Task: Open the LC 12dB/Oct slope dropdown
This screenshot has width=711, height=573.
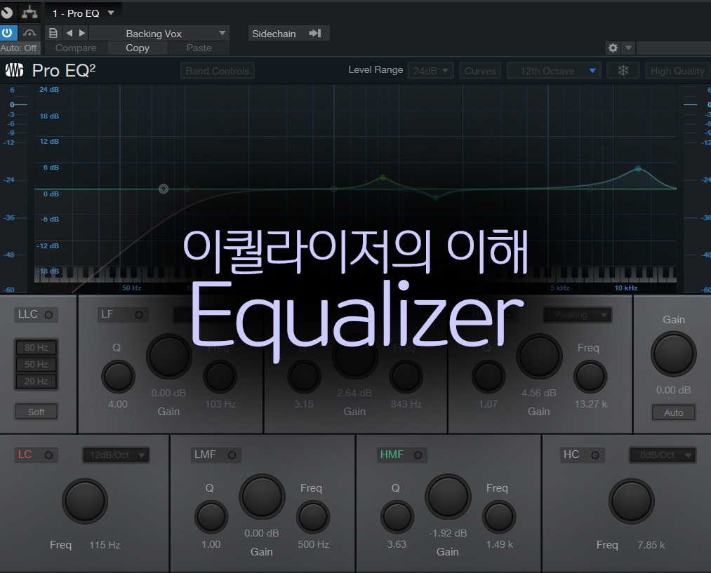Action: click(116, 454)
